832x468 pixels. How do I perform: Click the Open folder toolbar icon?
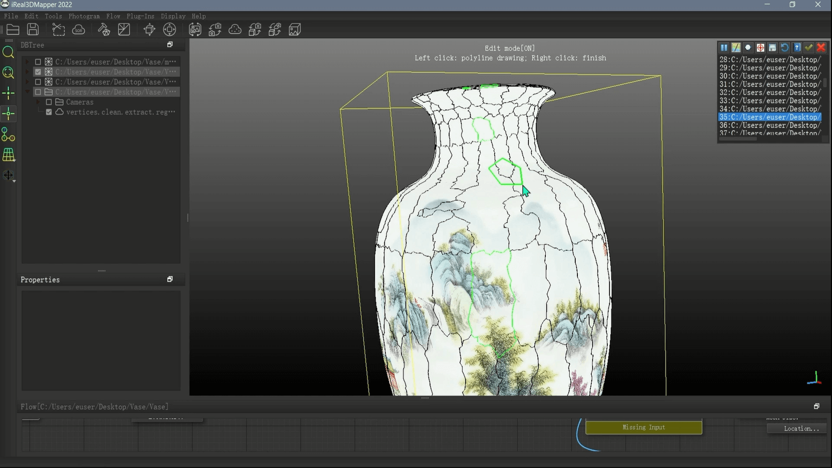click(13, 29)
